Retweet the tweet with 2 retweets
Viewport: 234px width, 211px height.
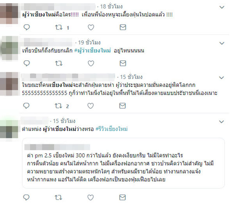pos(58,106)
